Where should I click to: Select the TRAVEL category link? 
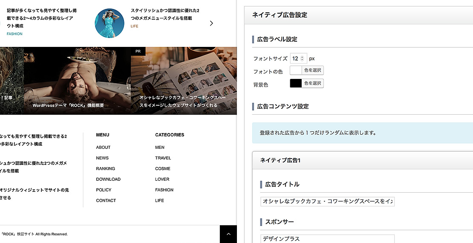click(163, 158)
